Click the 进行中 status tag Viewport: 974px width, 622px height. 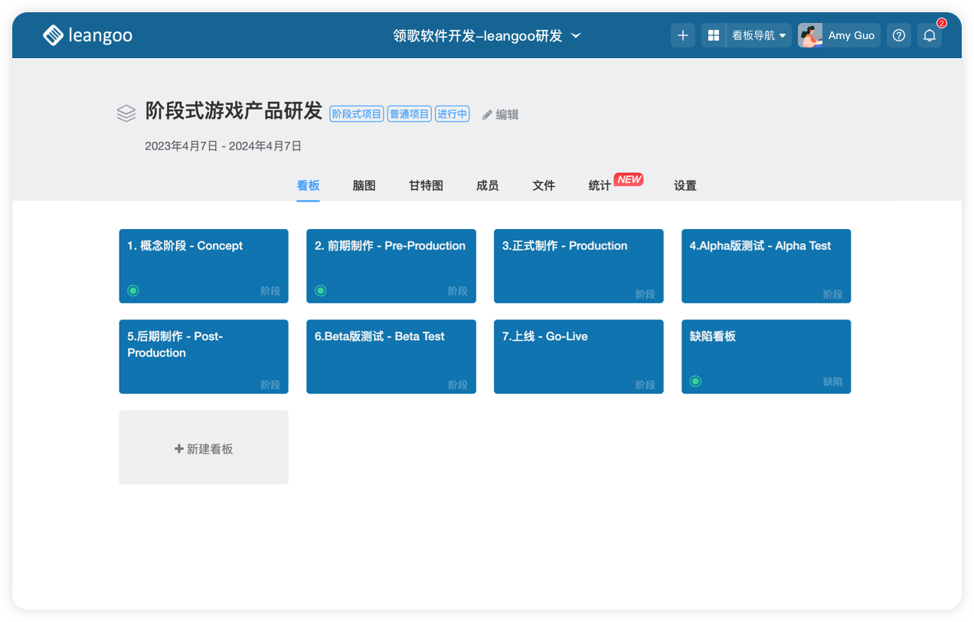452,114
